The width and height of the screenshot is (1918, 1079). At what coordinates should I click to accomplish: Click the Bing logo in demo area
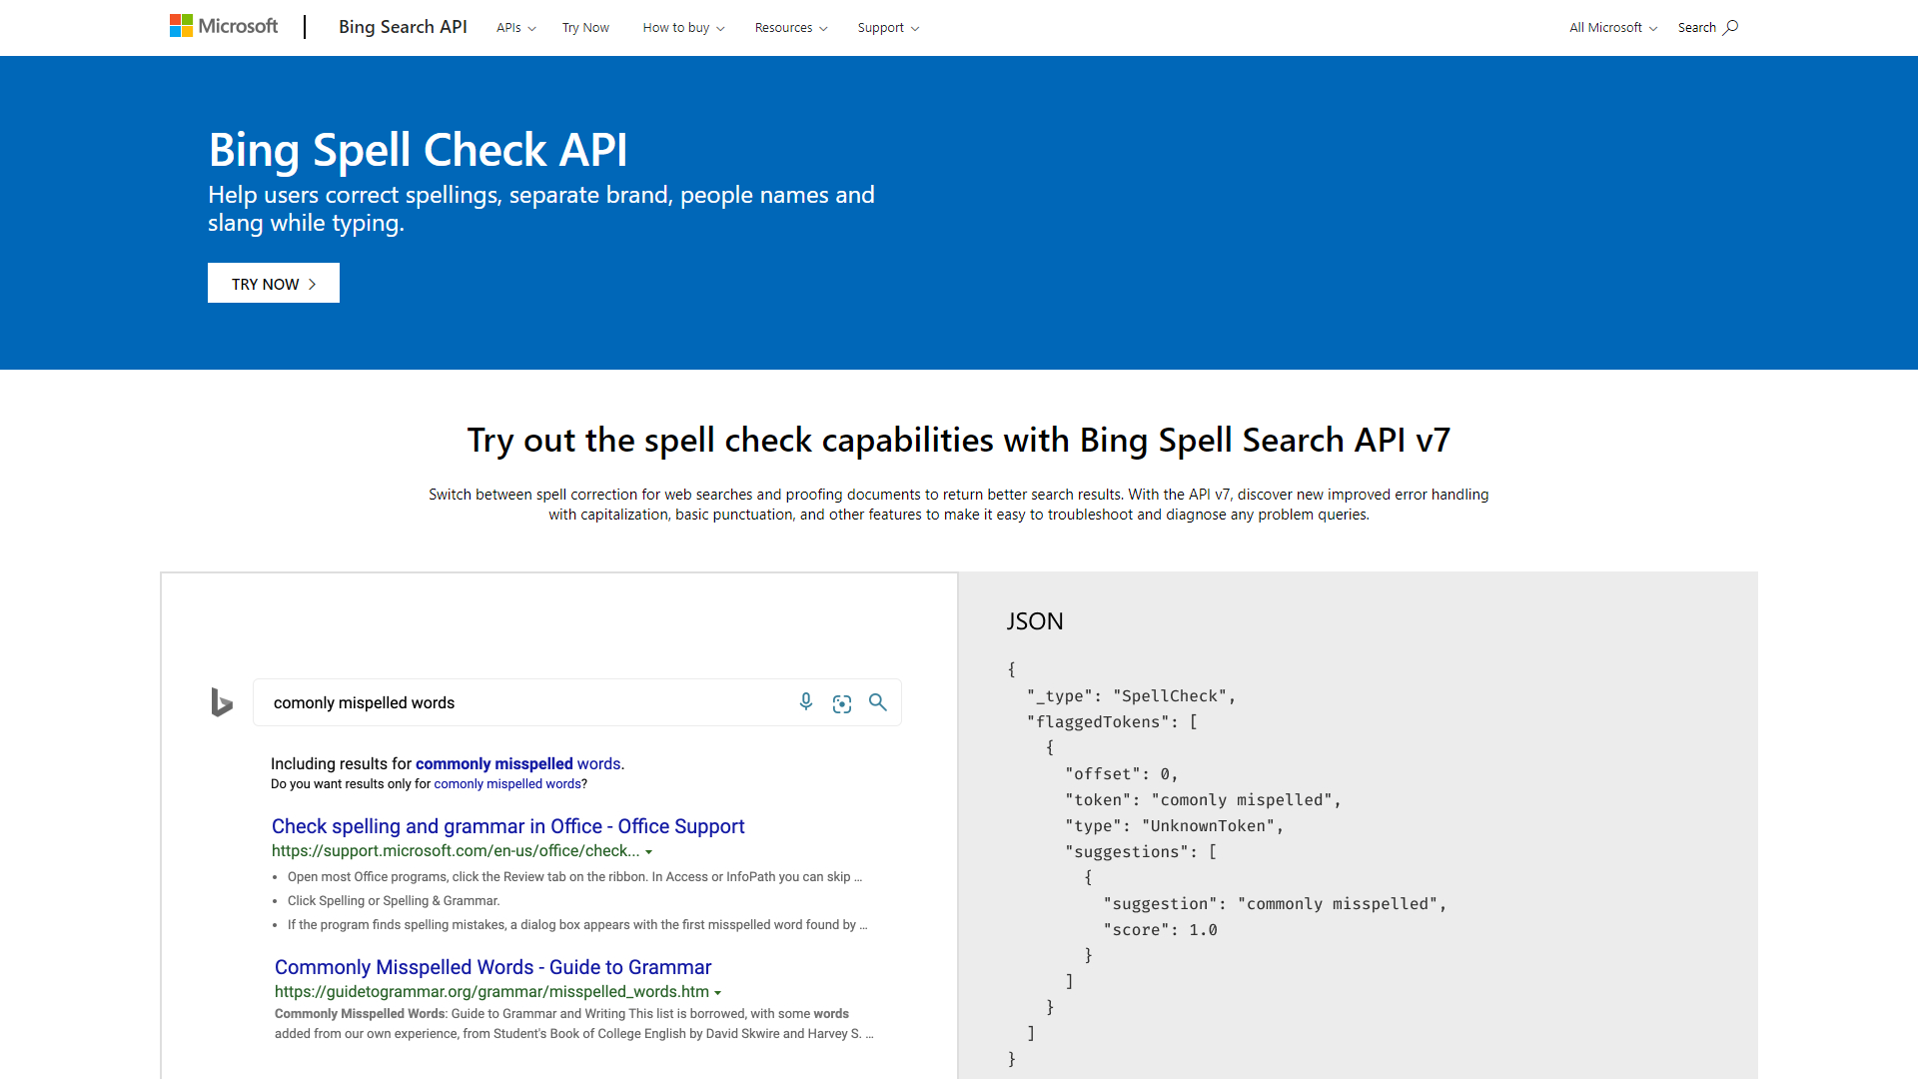pyautogui.click(x=222, y=702)
